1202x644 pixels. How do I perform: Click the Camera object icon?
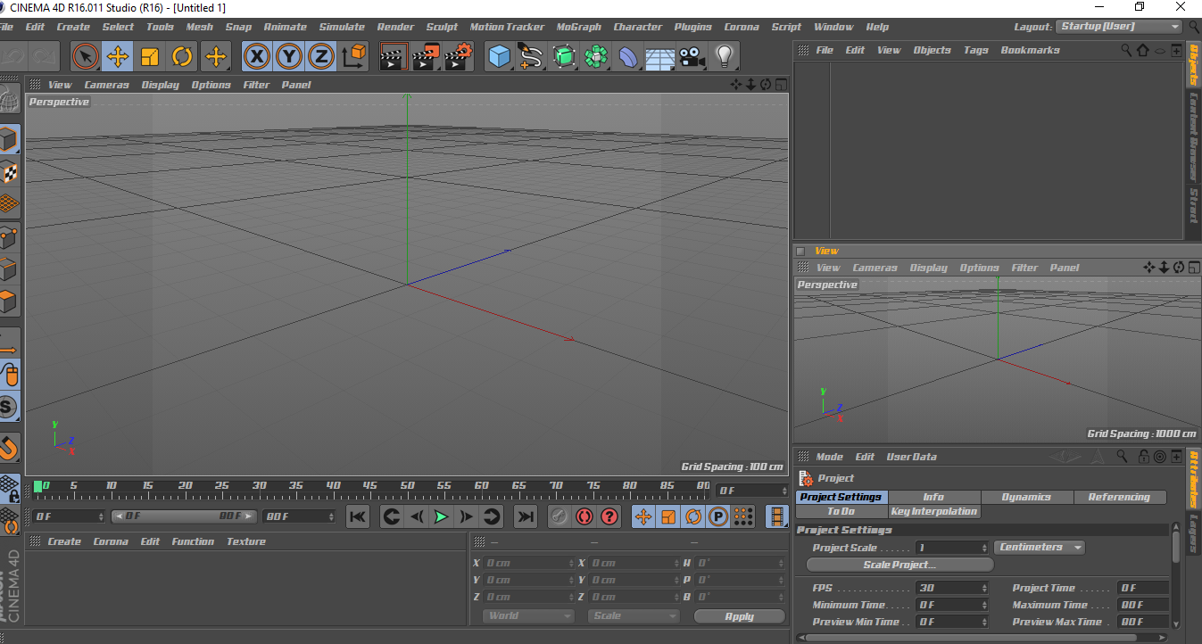coord(690,57)
